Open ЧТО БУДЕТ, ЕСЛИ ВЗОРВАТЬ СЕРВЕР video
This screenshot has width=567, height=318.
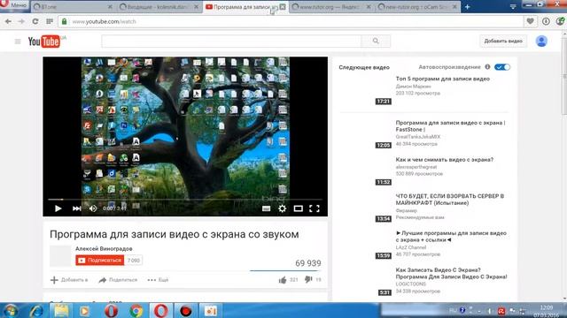click(x=450, y=200)
